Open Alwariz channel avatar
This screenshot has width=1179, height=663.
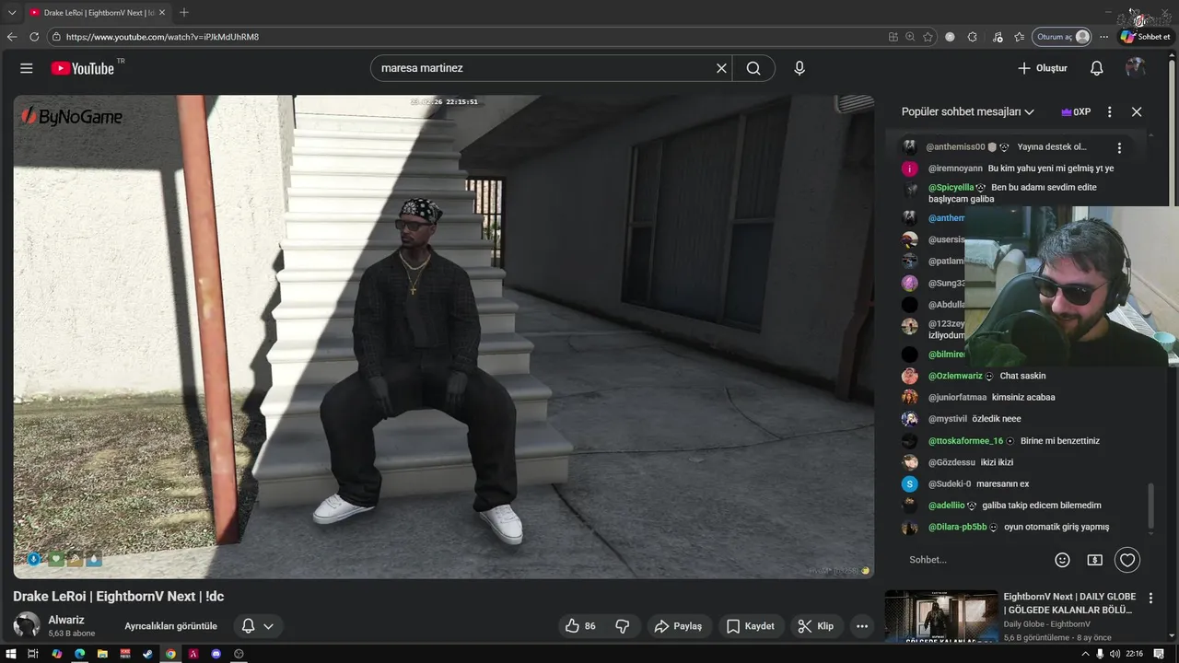(27, 625)
